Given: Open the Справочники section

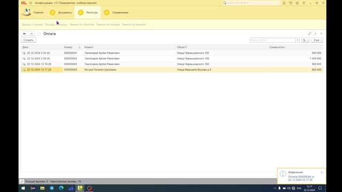Looking at the screenshot, I should [x=116, y=12].
